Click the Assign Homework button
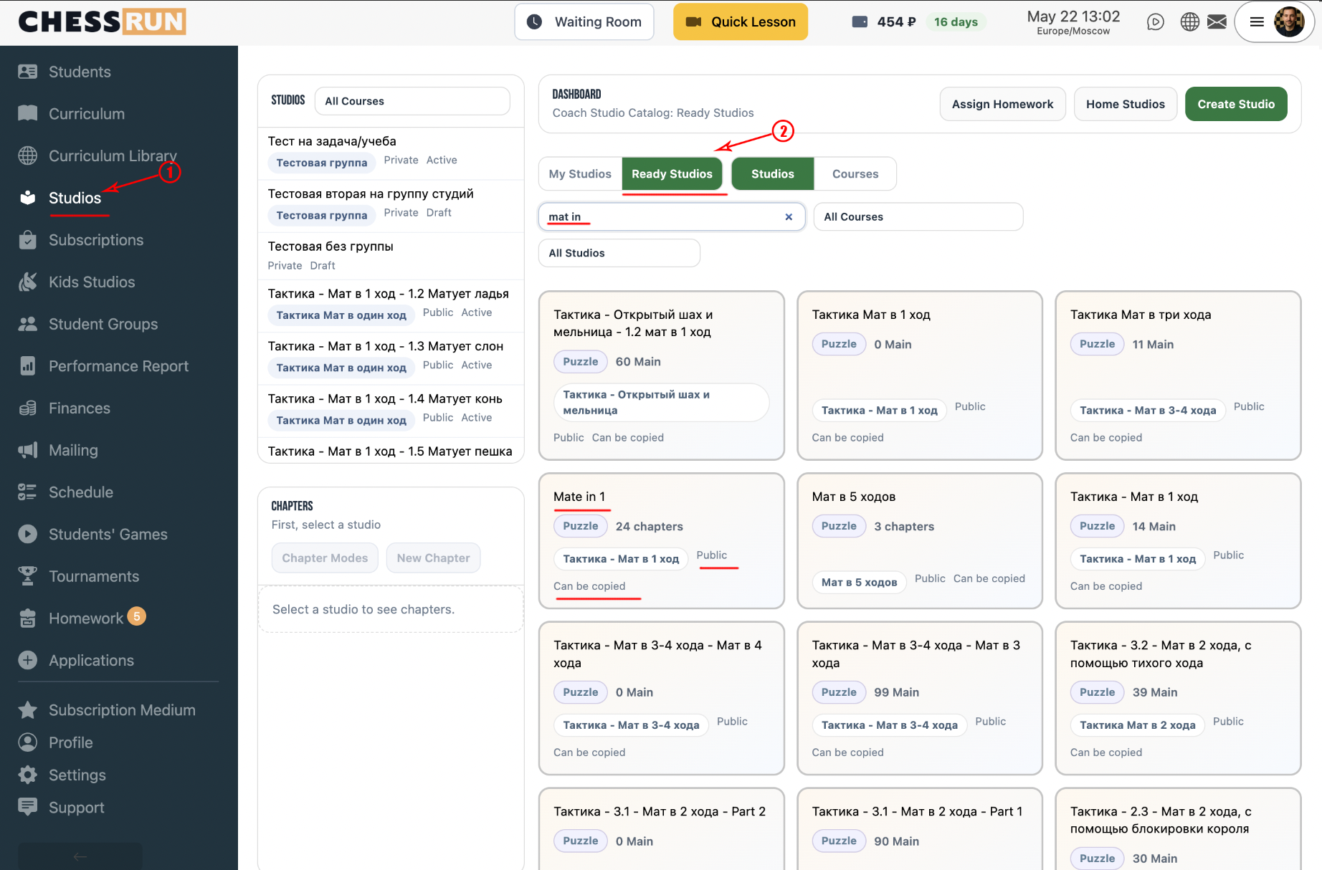The height and width of the screenshot is (870, 1322). (1002, 104)
